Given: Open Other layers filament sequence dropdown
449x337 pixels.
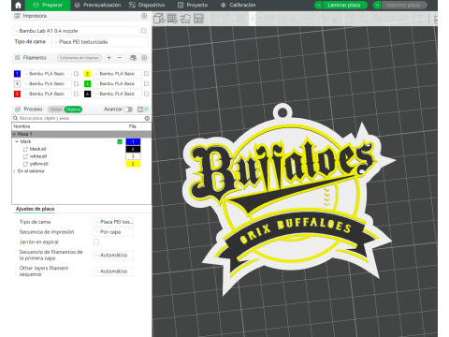Looking at the screenshot, I should 113,271.
